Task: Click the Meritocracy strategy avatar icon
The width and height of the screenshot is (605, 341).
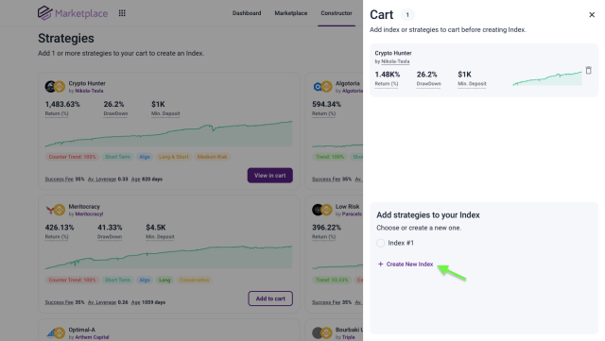Action: tap(55, 210)
